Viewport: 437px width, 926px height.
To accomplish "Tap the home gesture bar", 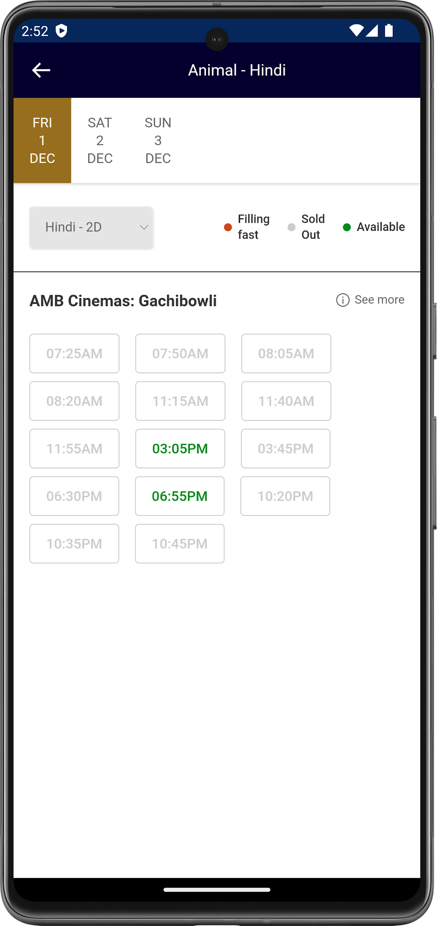I will coord(217,890).
